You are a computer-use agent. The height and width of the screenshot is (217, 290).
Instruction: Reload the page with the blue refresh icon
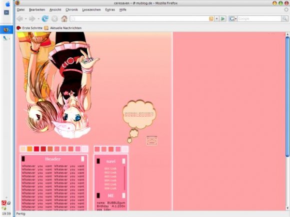(x=45, y=18)
